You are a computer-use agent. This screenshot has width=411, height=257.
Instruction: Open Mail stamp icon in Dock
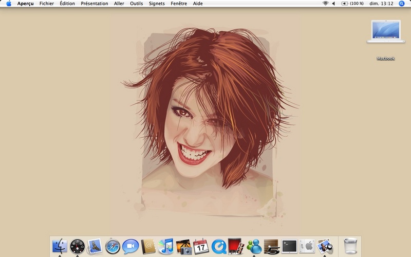click(95, 247)
